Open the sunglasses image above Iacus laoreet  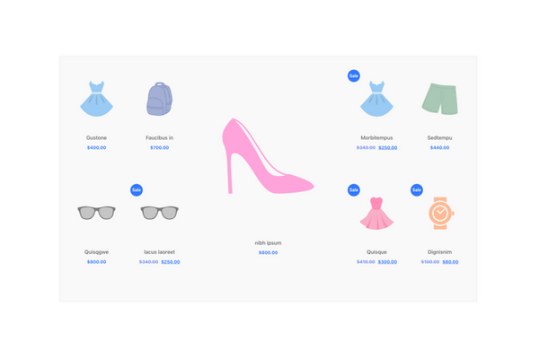point(159,213)
